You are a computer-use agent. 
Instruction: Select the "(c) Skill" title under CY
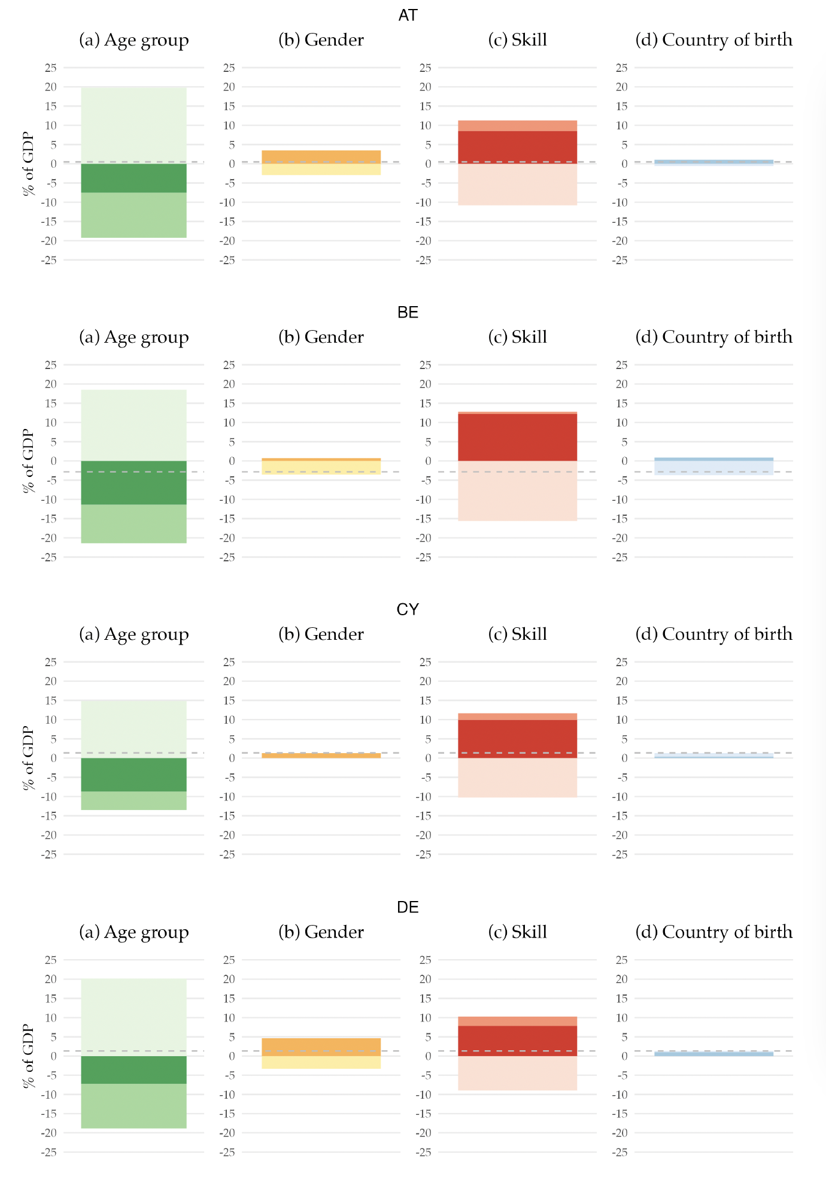pyautogui.click(x=517, y=634)
